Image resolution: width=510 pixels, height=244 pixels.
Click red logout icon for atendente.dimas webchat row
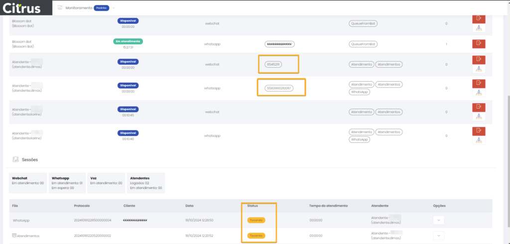(x=478, y=60)
